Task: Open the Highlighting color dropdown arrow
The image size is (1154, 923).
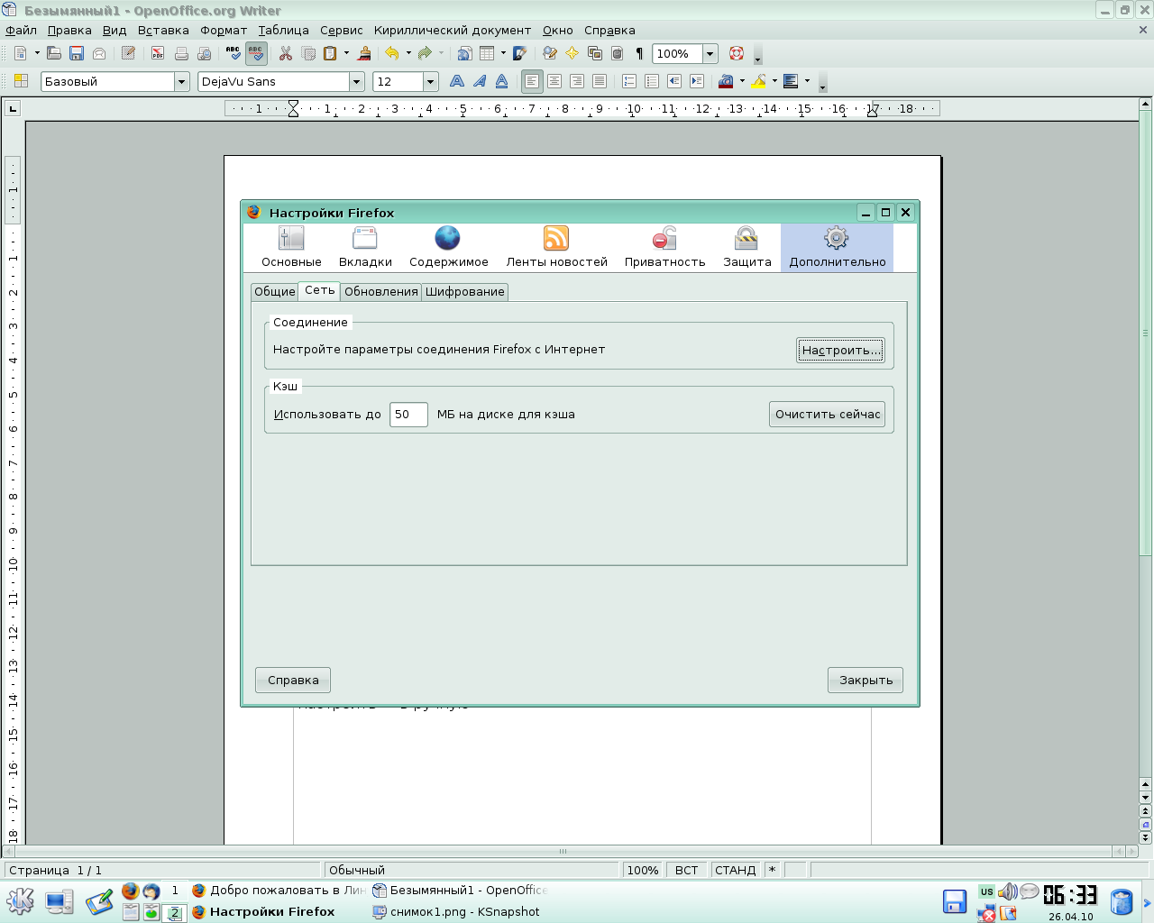Action: 774,81
